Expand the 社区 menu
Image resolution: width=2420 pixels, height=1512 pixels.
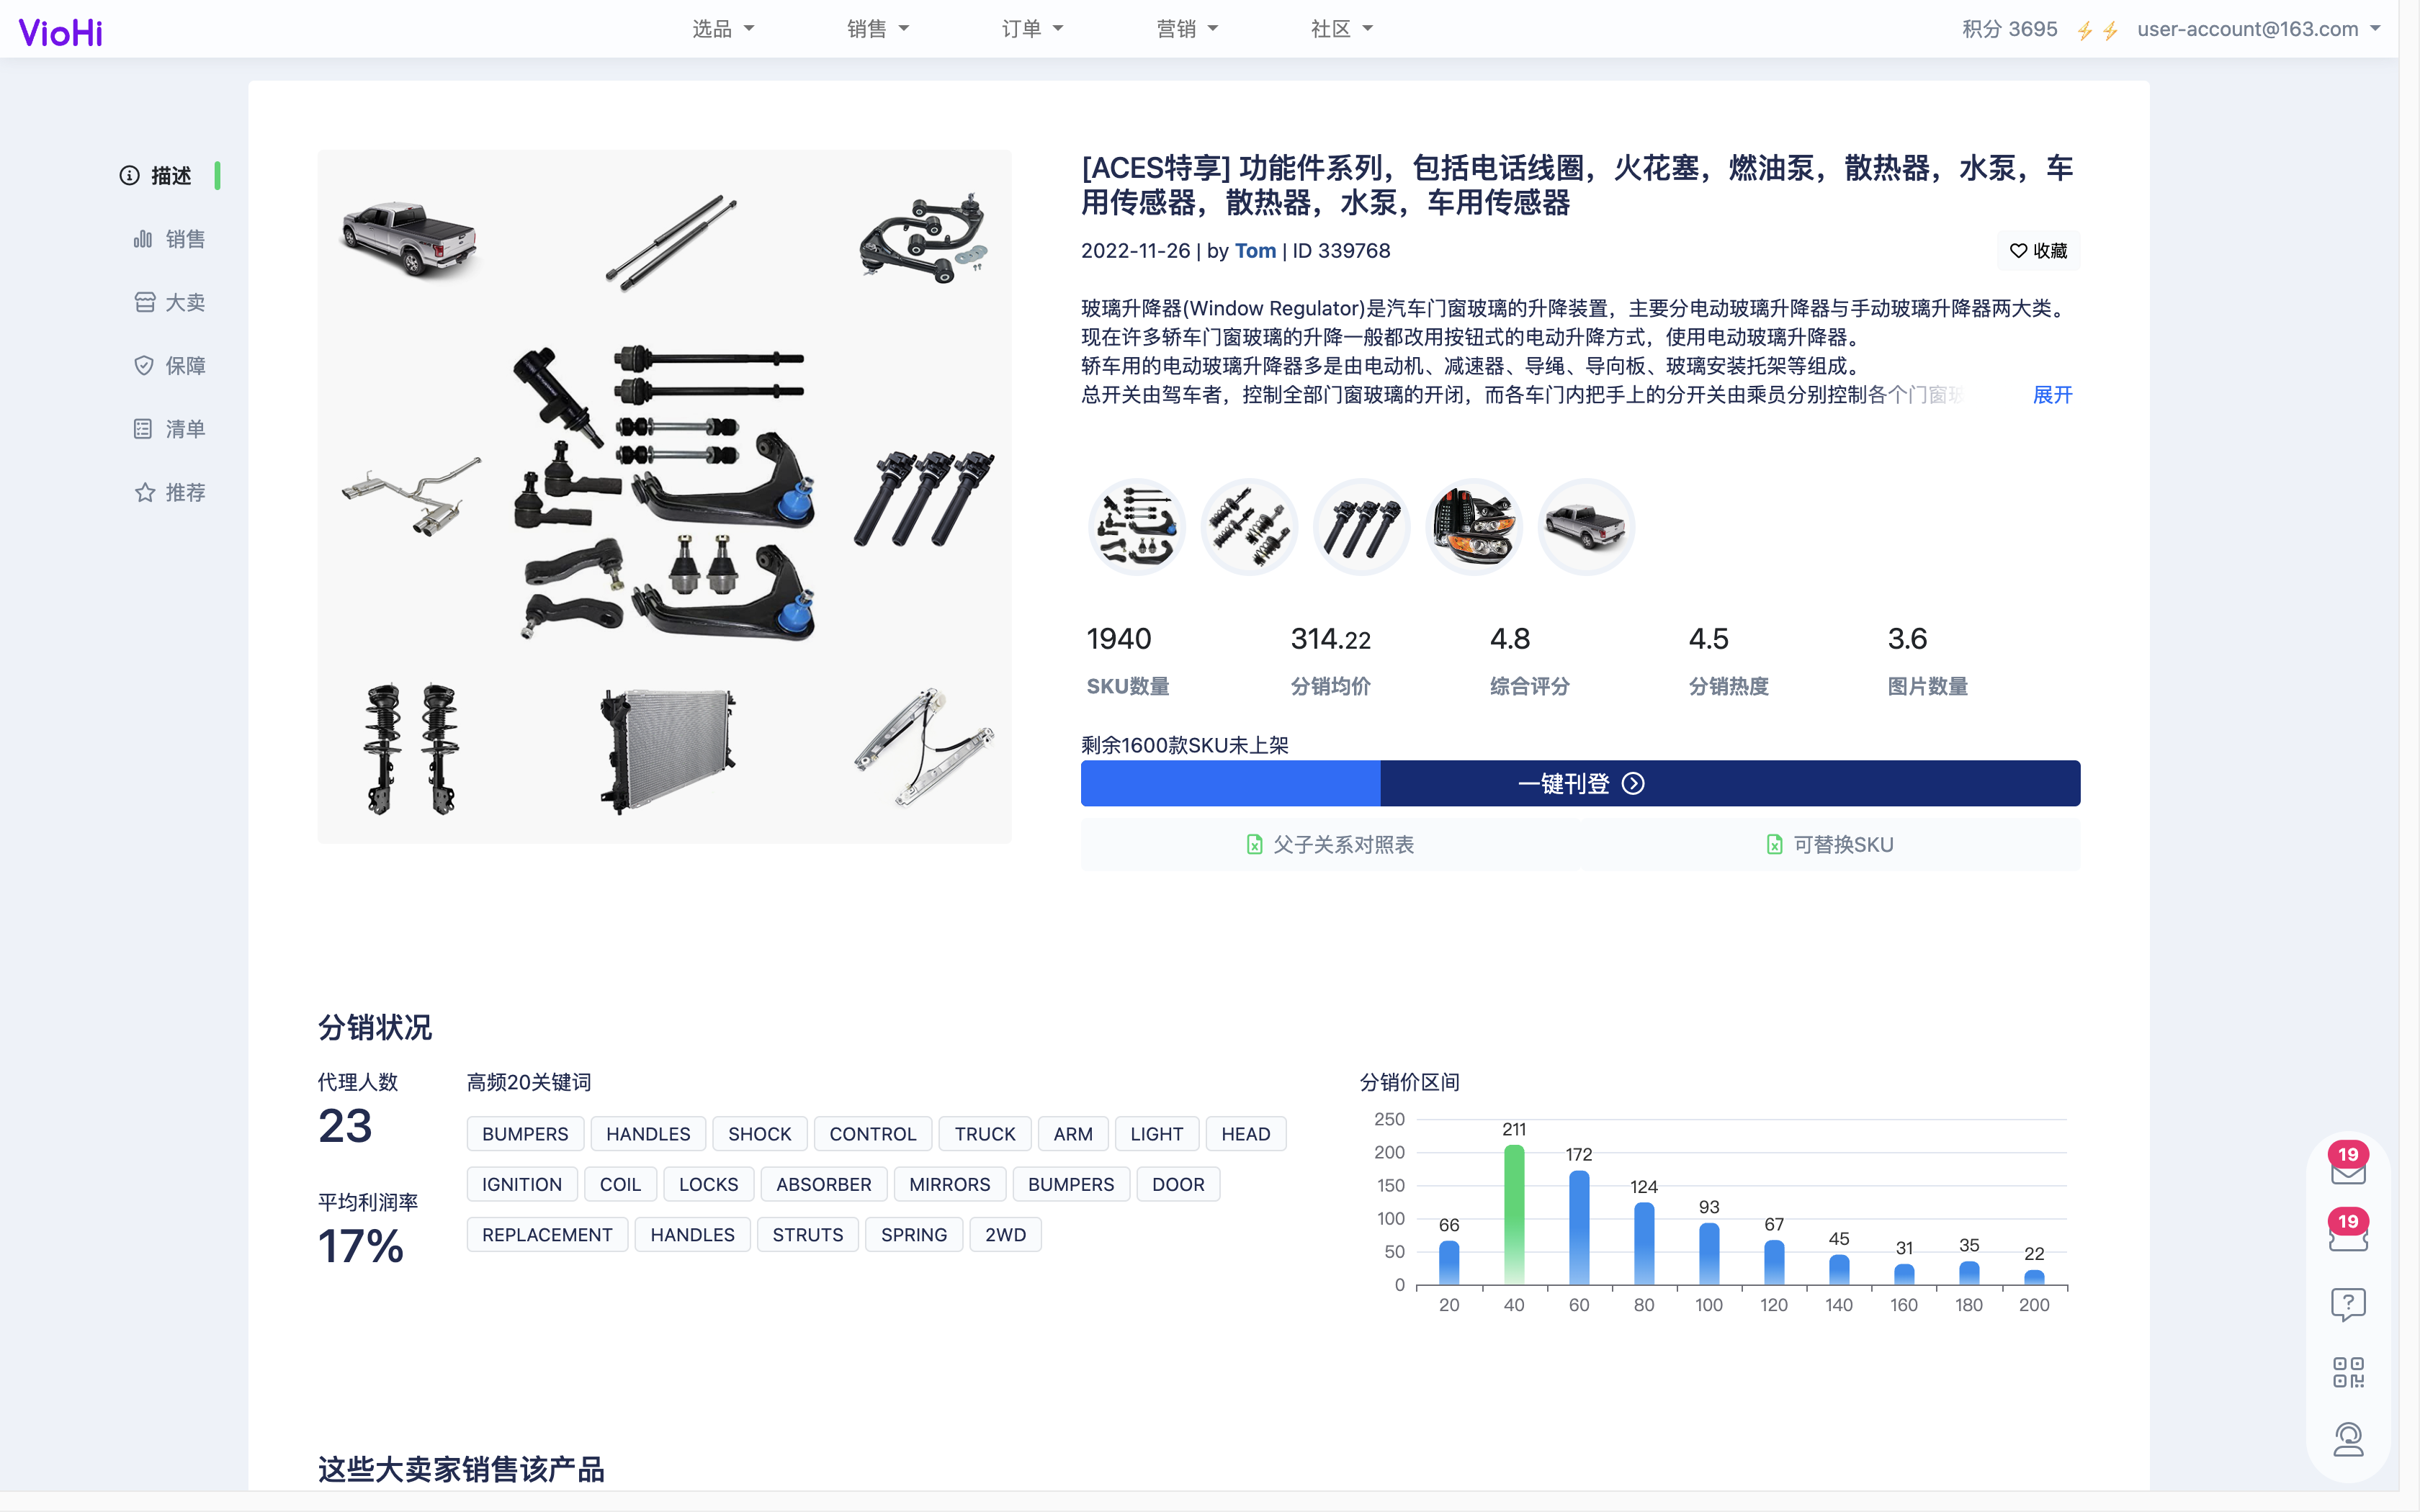tap(1342, 29)
